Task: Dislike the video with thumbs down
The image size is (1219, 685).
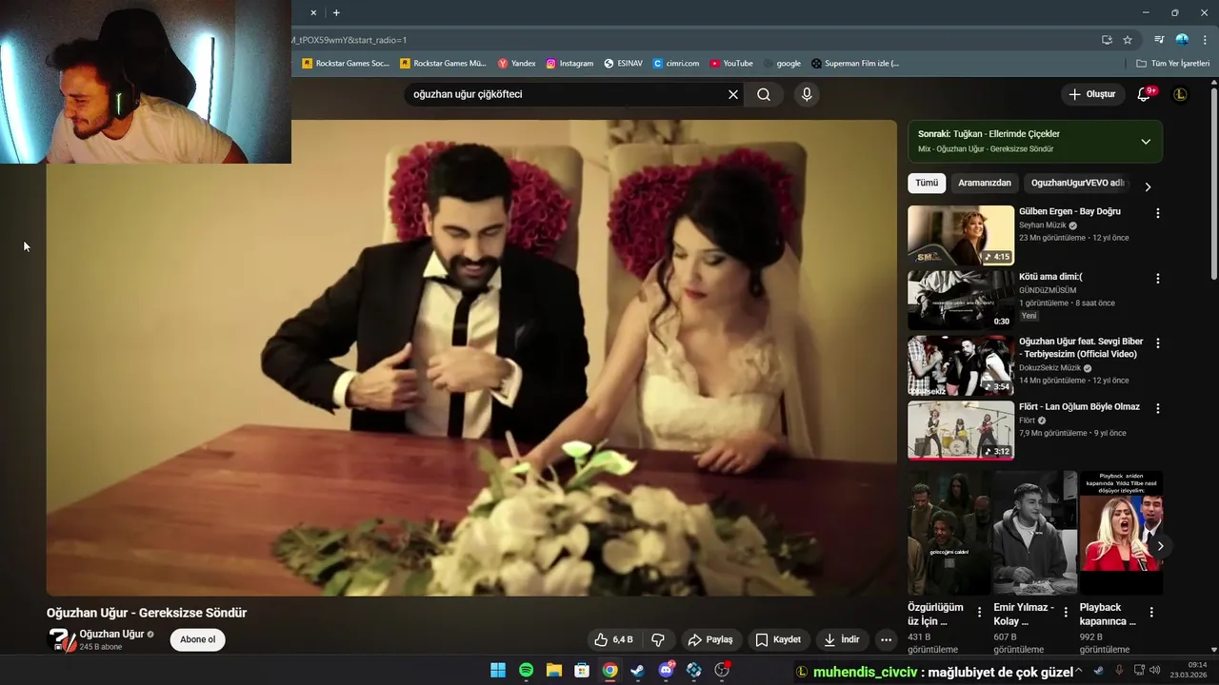Action: click(x=657, y=639)
